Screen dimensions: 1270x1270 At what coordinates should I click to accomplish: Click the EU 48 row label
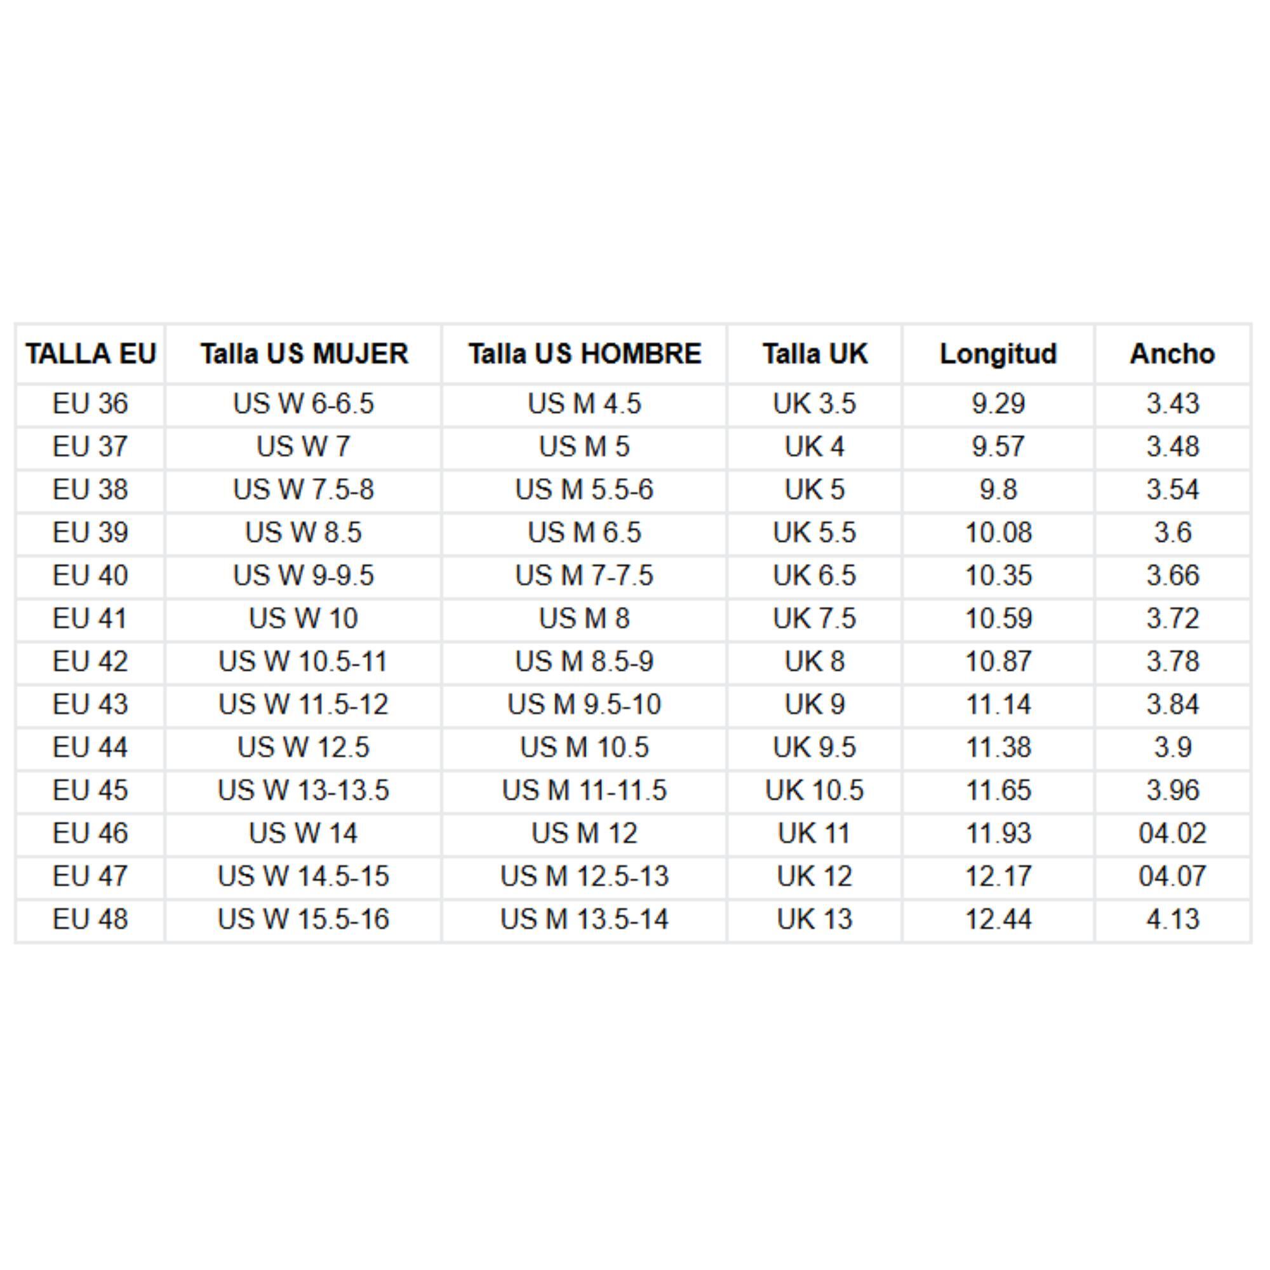tap(90, 919)
